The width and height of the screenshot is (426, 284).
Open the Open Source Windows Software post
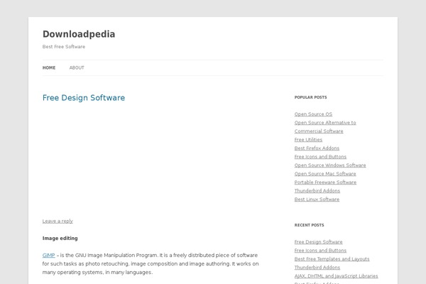click(x=330, y=165)
